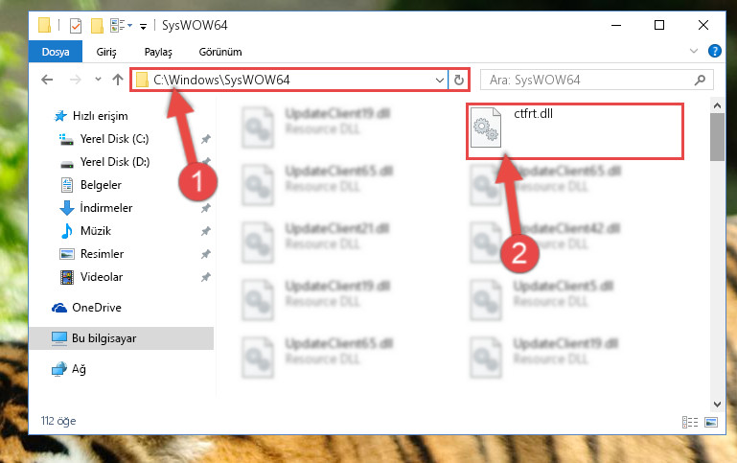Open the Help question mark icon
Viewport: 737px width, 463px height.
click(x=714, y=51)
